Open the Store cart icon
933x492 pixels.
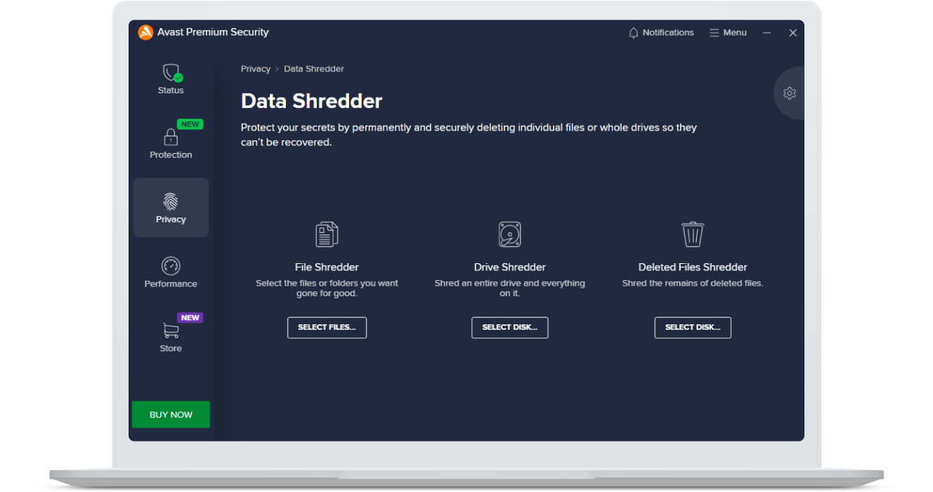(171, 331)
